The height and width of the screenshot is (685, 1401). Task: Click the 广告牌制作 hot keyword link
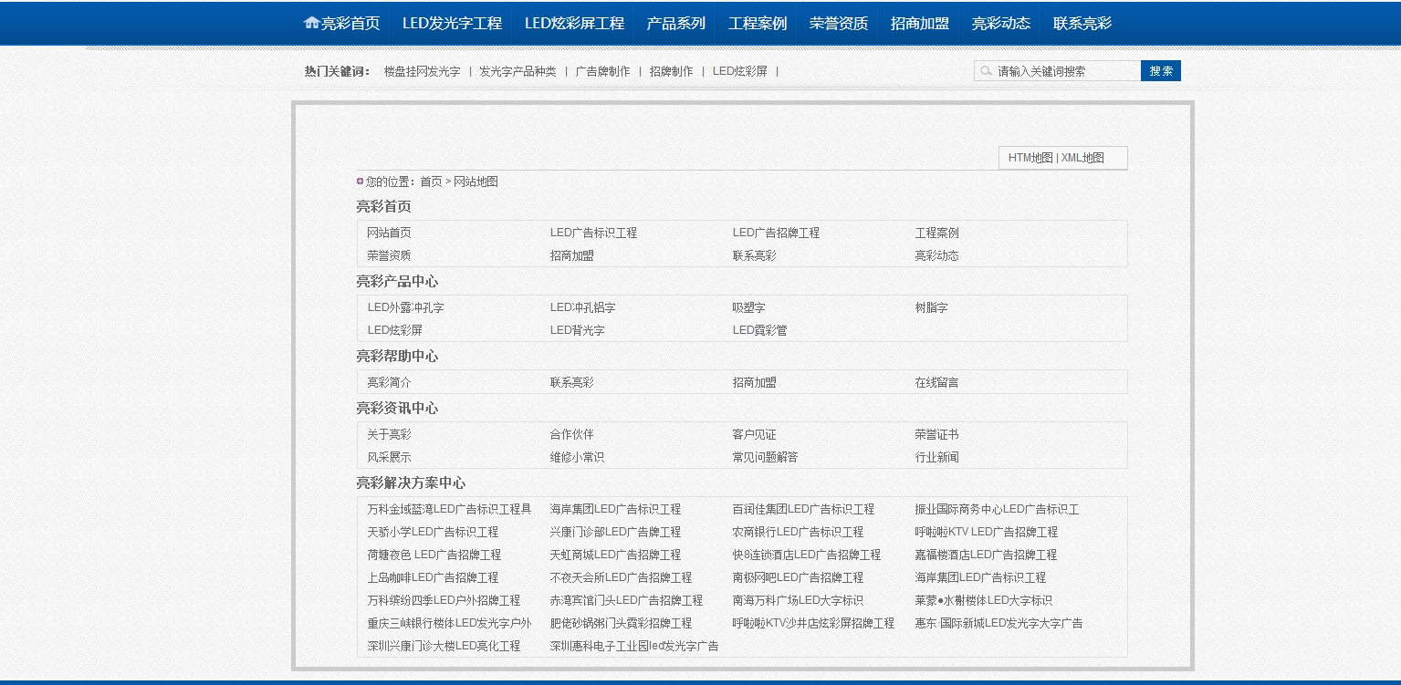602,71
